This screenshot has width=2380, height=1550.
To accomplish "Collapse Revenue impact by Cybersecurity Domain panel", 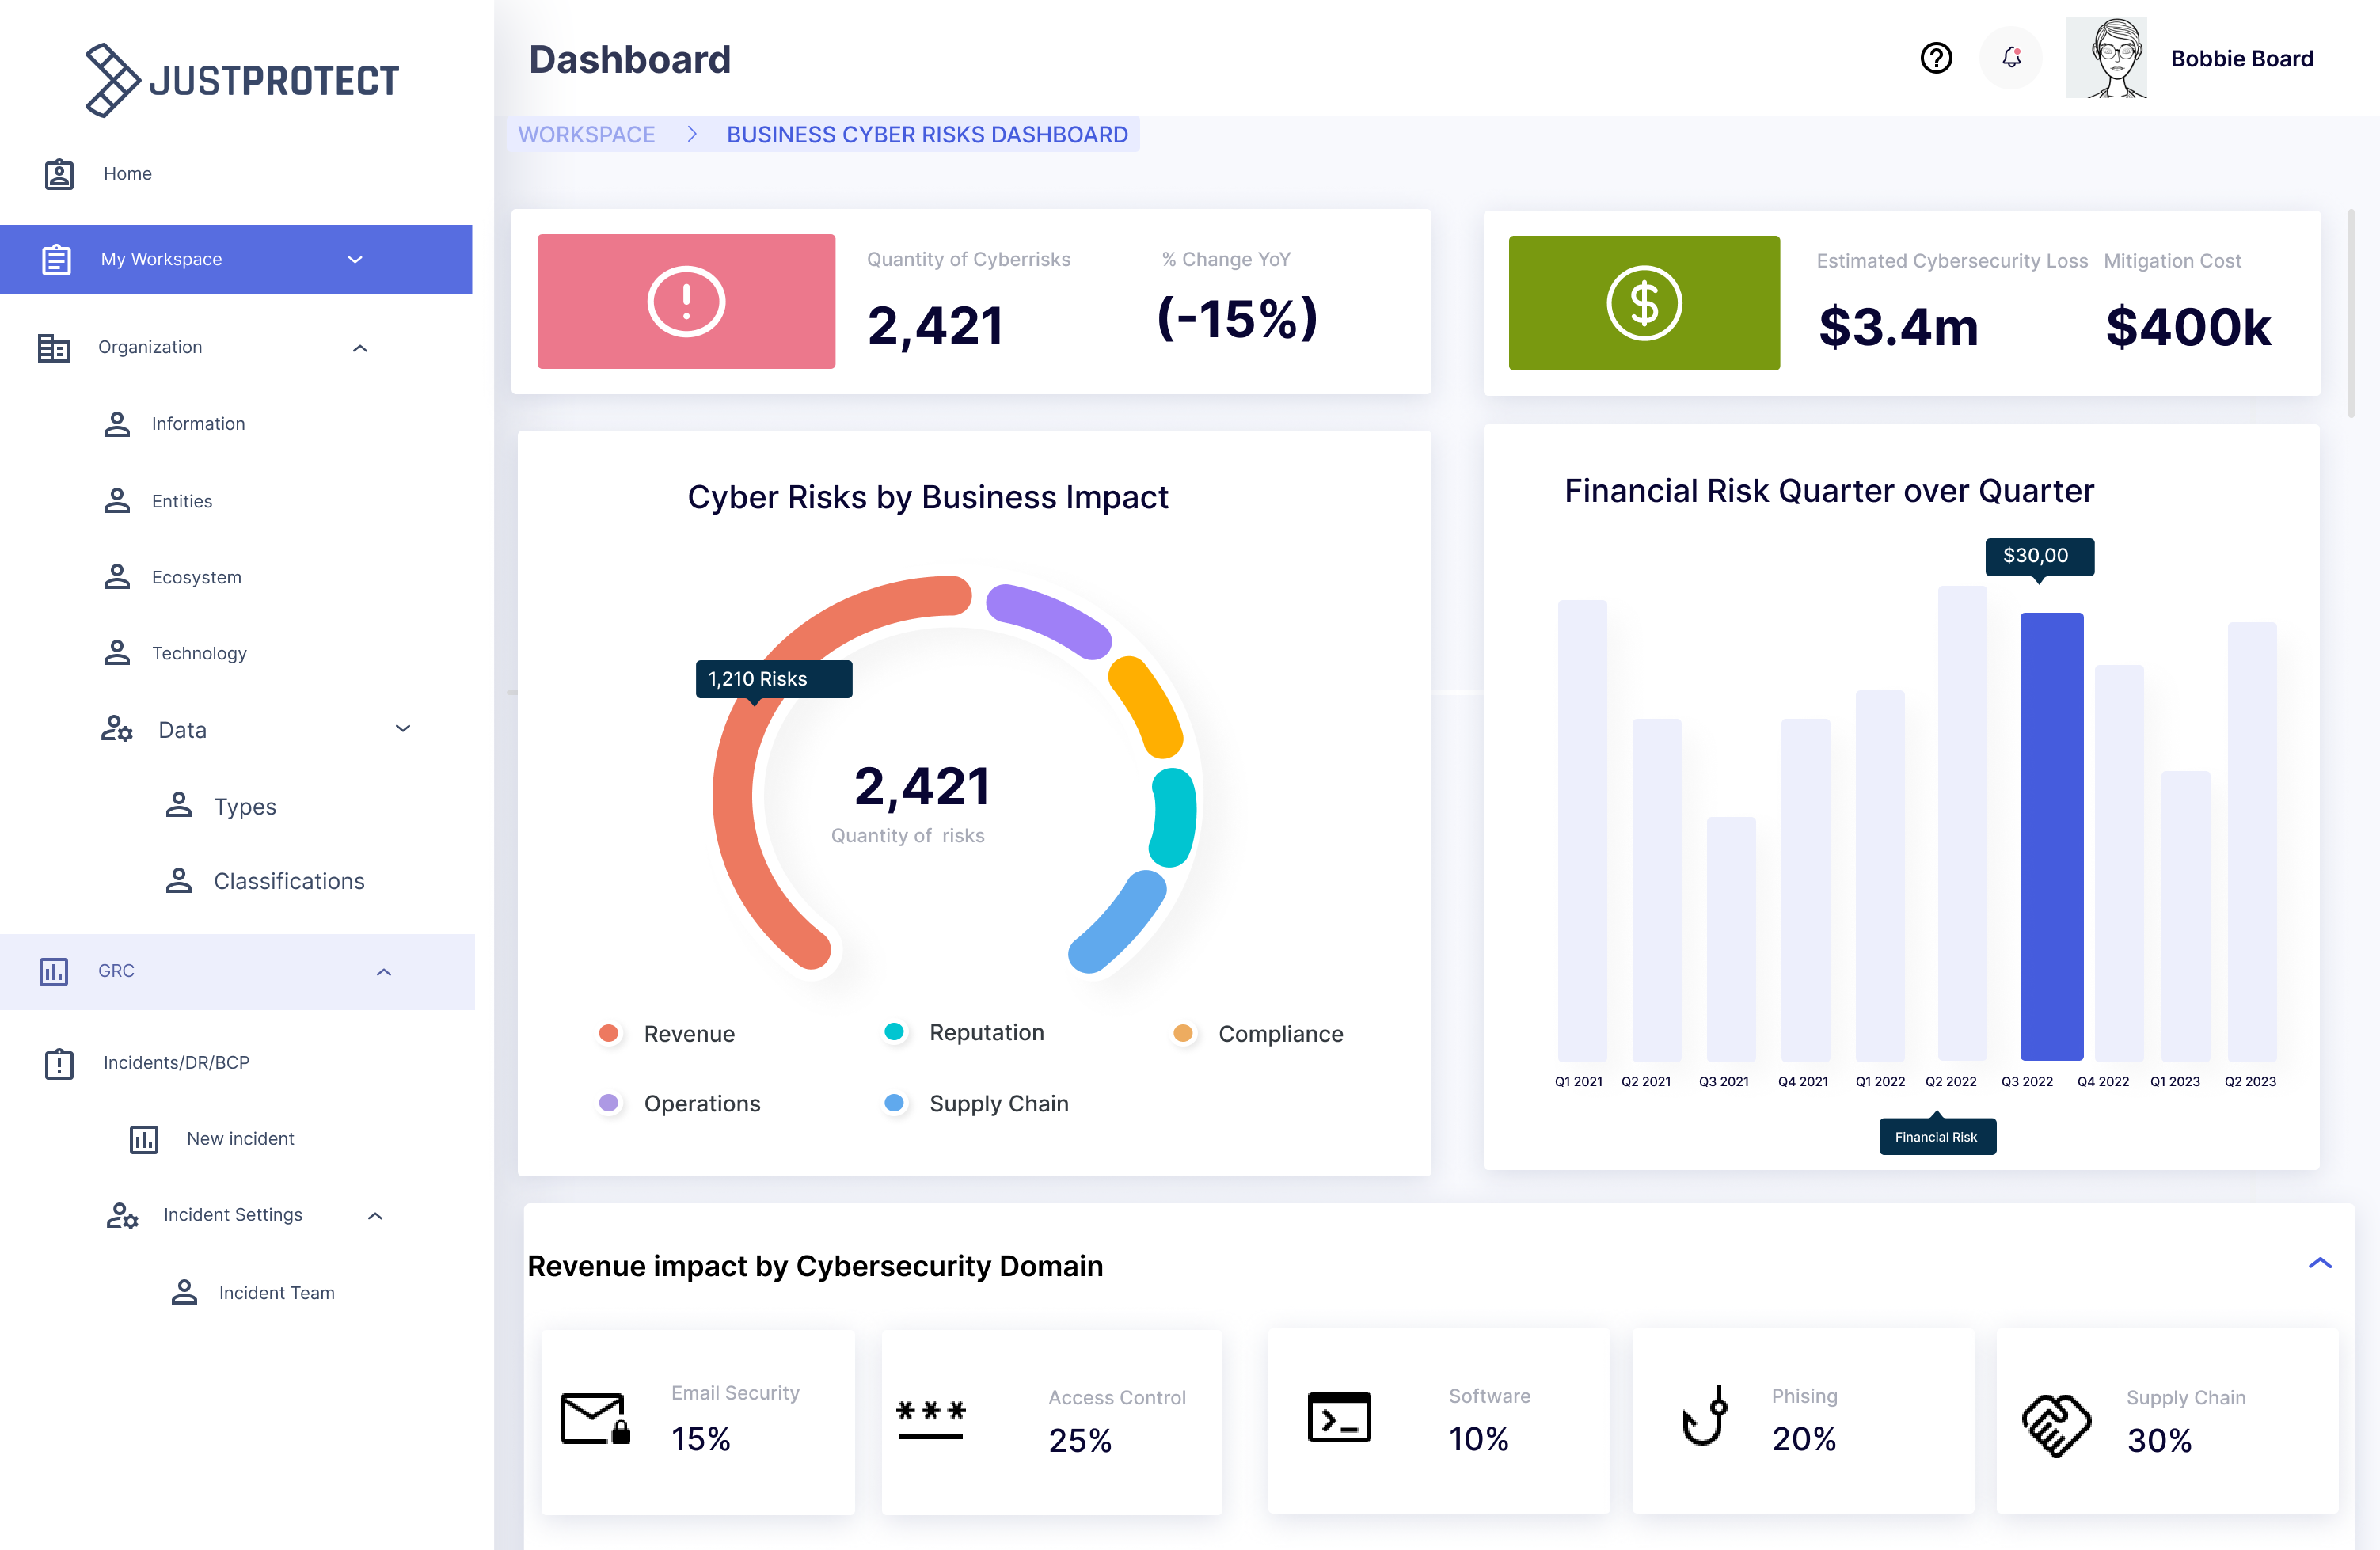I will [x=2320, y=1263].
